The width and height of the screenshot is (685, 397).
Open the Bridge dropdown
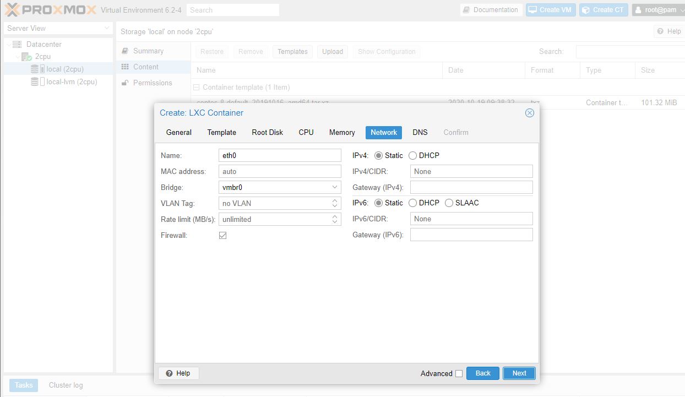(335, 187)
